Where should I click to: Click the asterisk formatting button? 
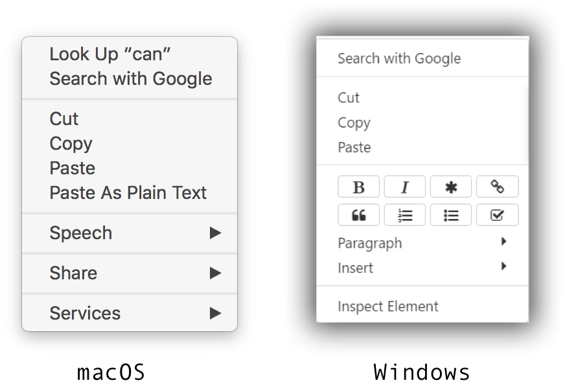click(451, 187)
